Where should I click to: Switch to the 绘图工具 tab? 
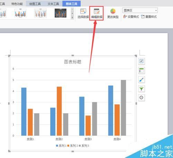point(35,4)
